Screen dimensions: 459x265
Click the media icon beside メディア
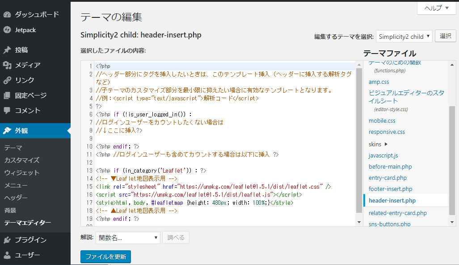click(x=7, y=65)
